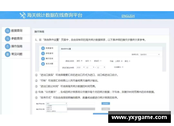Open the 参数查询 menu entry

[16, 39]
